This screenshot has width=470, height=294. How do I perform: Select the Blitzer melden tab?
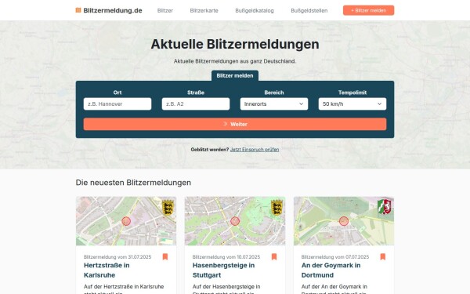coord(235,75)
